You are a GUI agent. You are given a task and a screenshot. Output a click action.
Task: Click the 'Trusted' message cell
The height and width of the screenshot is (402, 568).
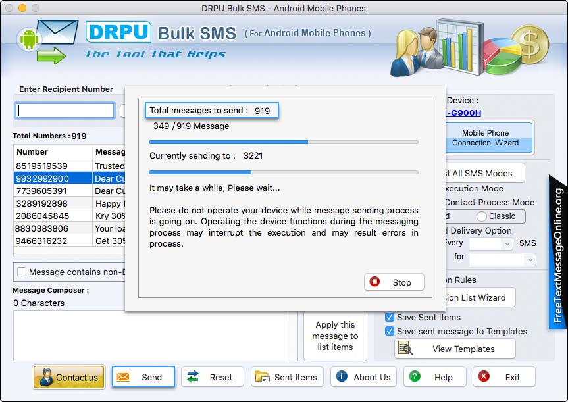(109, 166)
